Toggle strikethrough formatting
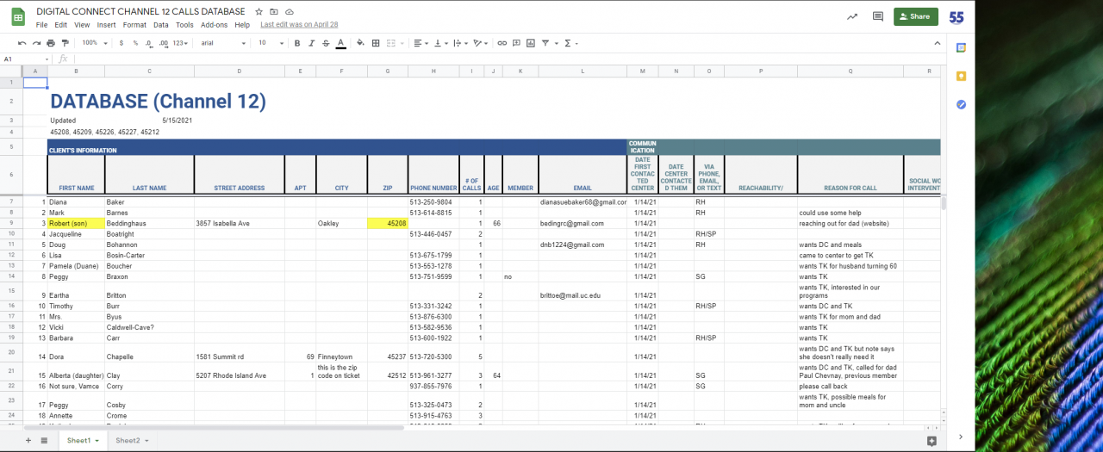Viewport: 1103px width, 452px height. click(327, 43)
